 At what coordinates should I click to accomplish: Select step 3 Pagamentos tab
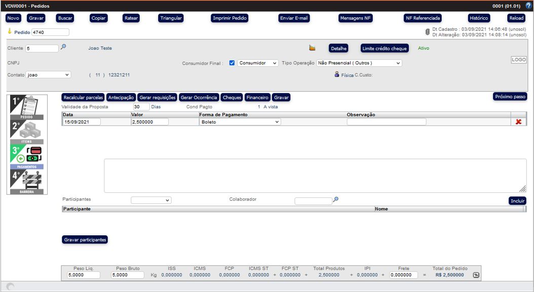tap(27, 157)
